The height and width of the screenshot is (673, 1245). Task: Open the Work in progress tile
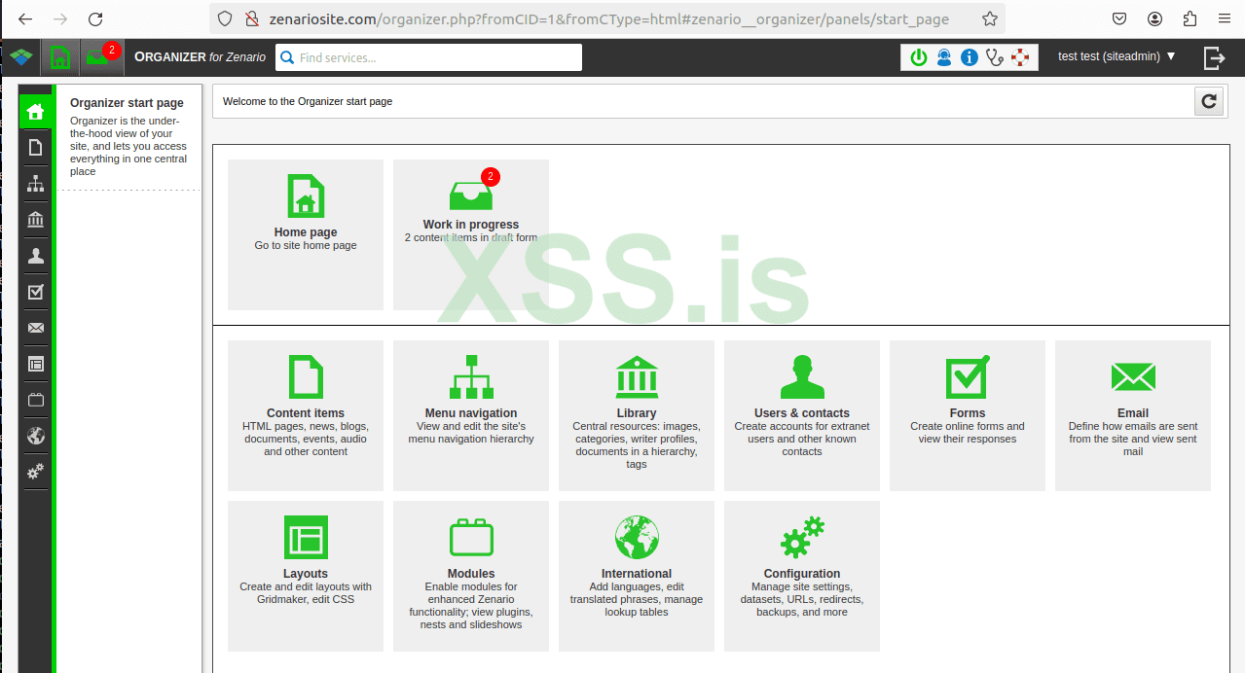tap(471, 234)
